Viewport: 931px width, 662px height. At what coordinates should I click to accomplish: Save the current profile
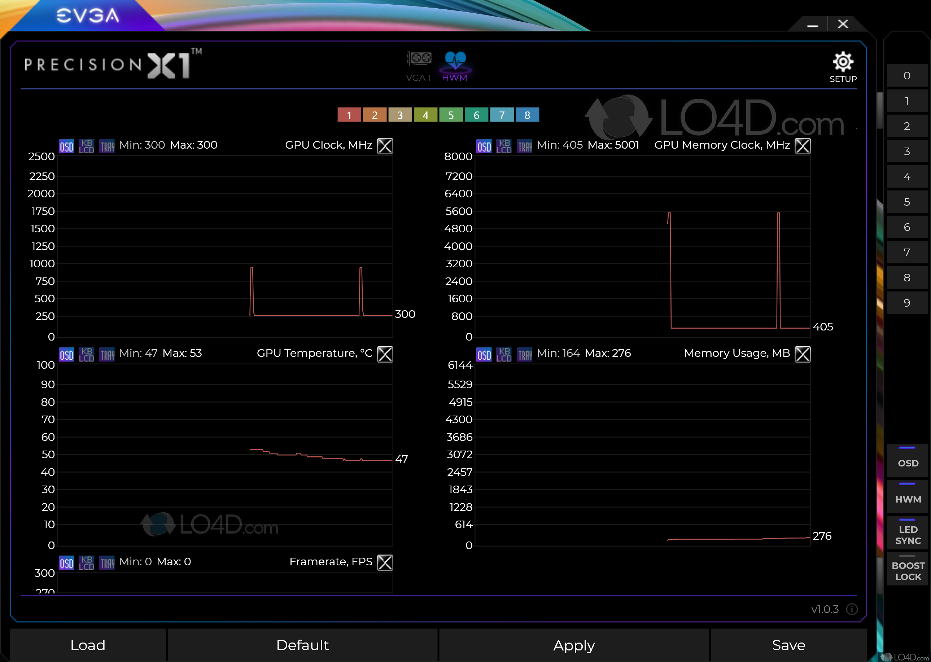coord(788,645)
